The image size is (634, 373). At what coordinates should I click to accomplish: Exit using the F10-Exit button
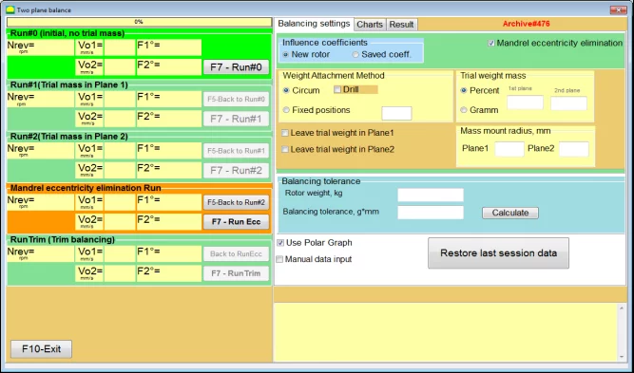point(41,348)
